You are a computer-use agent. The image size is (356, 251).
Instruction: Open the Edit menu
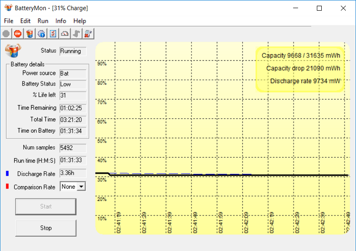(x=25, y=21)
